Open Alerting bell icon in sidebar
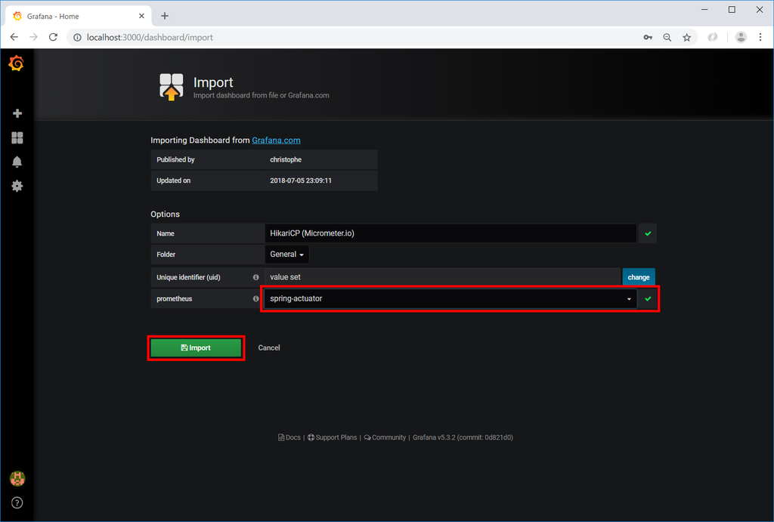Viewport: 774px width, 522px height. (17, 162)
